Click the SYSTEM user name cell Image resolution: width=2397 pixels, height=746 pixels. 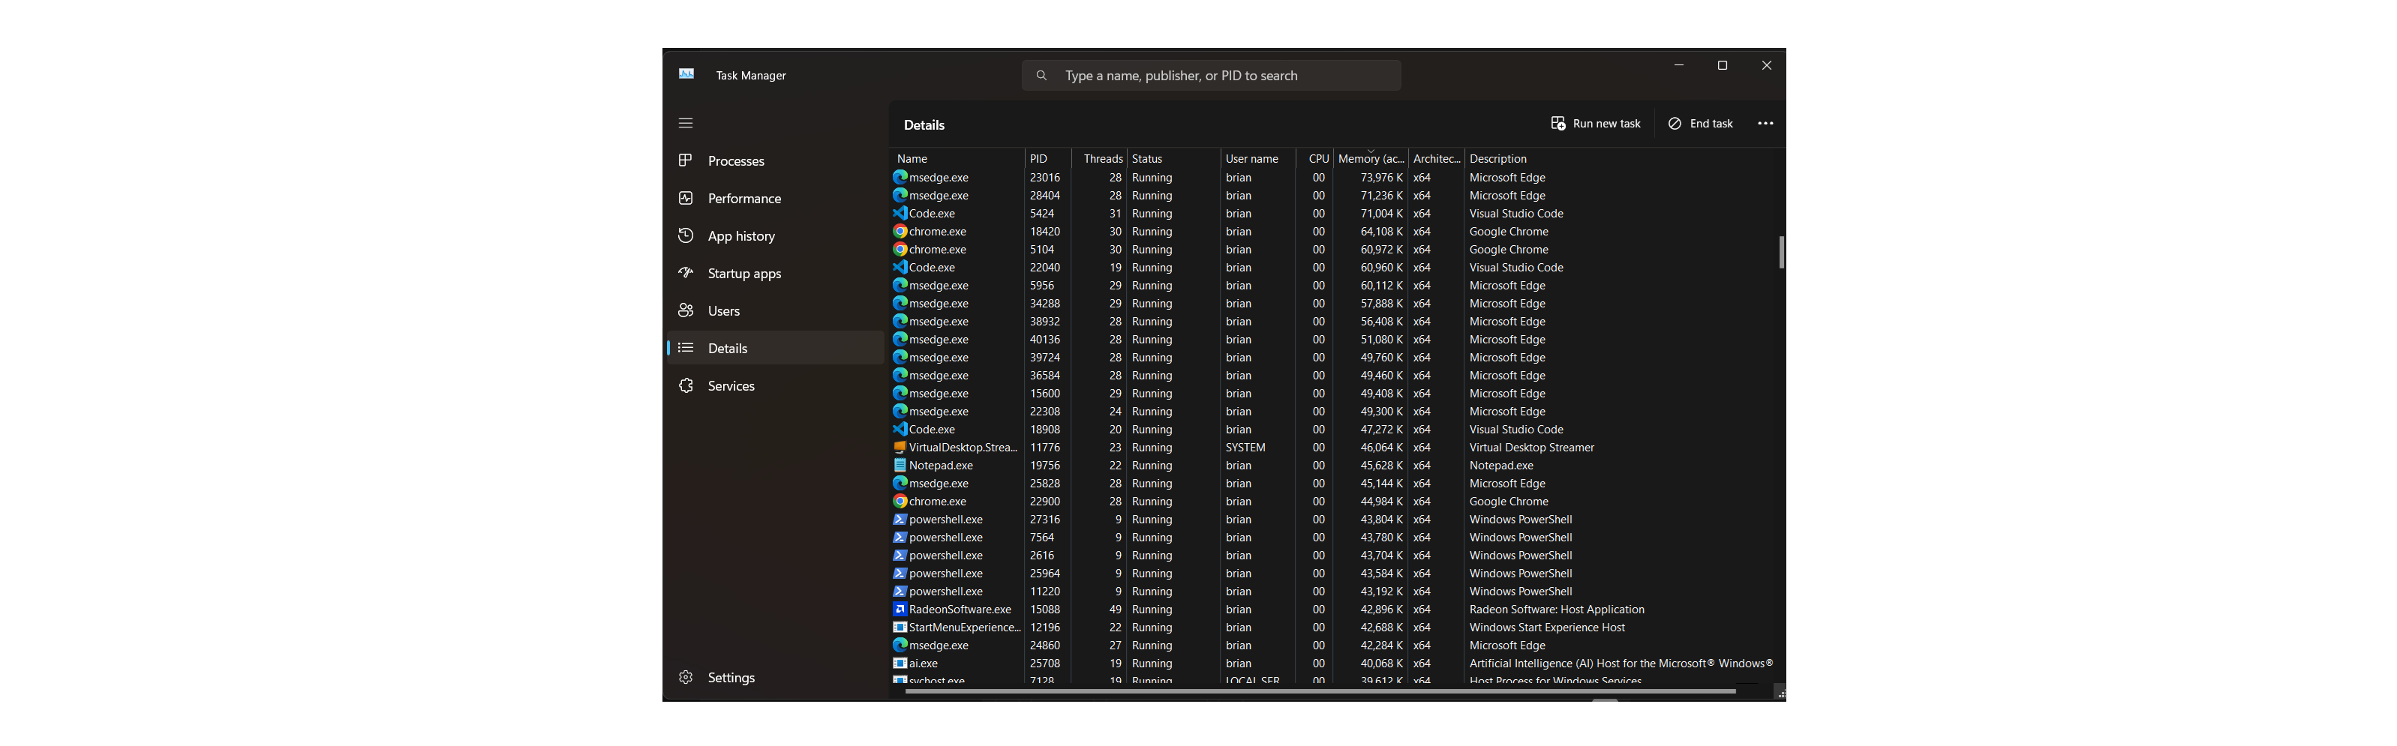[1245, 448]
